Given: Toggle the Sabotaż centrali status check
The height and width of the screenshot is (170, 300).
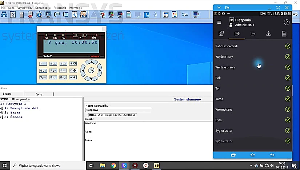Looking at the screenshot, I should point(288,46).
